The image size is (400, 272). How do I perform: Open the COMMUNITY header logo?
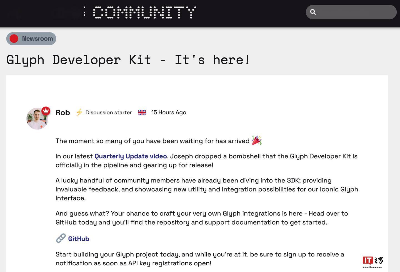point(144,12)
